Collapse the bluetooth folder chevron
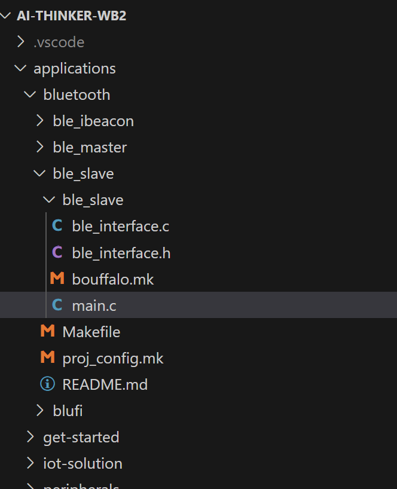The image size is (397, 489). [30, 94]
